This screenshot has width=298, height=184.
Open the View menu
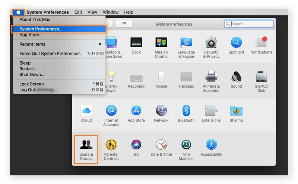pos(92,12)
